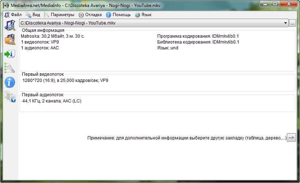The image size is (300, 183).
Task: Click the "Общая информация" group heading
Action: pyautogui.click(x=43, y=30)
